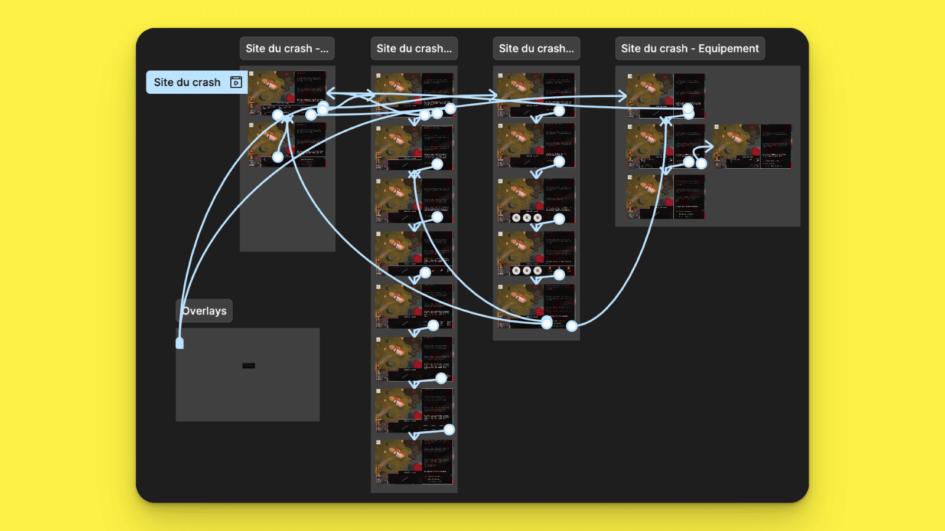Click prototype node on third section's top frame
The height and width of the screenshot is (531, 945).
tap(559, 110)
